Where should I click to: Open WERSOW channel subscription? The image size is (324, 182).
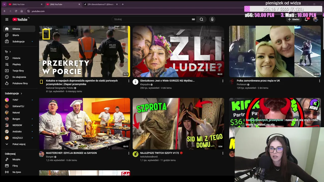pos(19,125)
